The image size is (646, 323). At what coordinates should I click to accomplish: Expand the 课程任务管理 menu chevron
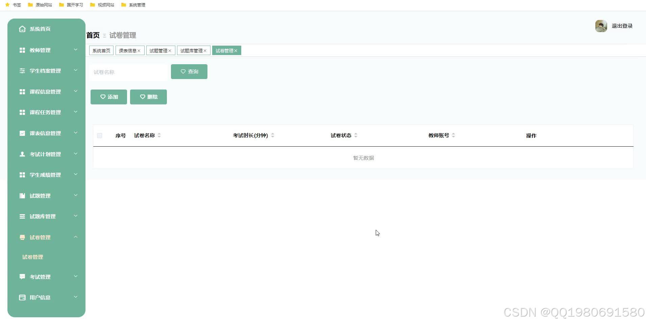[x=76, y=112]
